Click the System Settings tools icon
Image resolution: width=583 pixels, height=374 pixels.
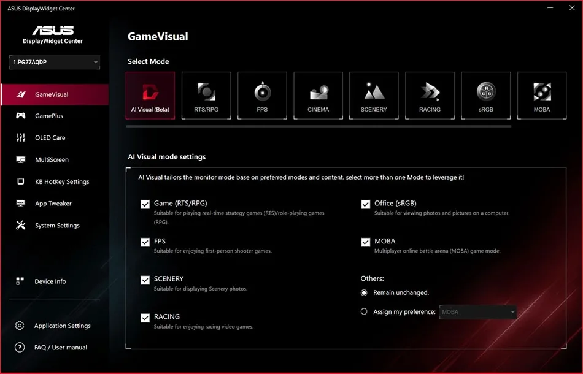tap(21, 225)
